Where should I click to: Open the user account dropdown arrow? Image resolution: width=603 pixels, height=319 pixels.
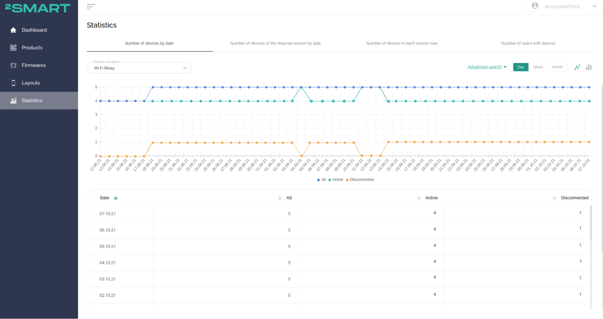tap(594, 6)
